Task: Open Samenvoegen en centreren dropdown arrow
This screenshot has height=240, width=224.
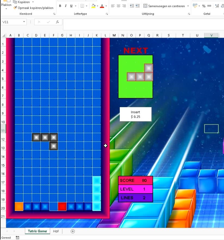Action: [x=188, y=6]
